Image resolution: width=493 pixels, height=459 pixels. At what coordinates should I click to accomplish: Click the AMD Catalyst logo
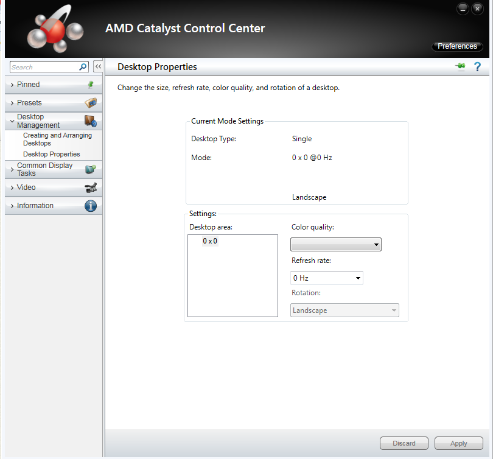pyautogui.click(x=55, y=29)
